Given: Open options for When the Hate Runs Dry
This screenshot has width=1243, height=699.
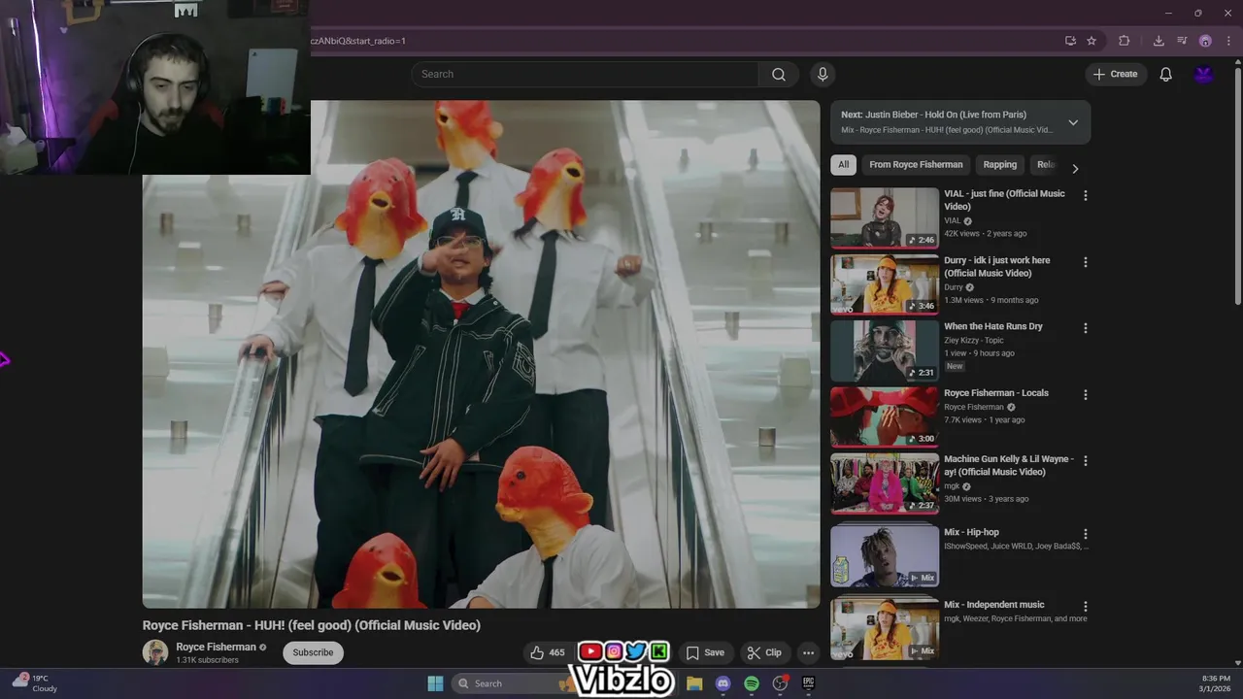Looking at the screenshot, I should 1086,328.
